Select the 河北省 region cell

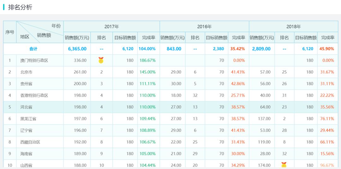(x=26, y=107)
